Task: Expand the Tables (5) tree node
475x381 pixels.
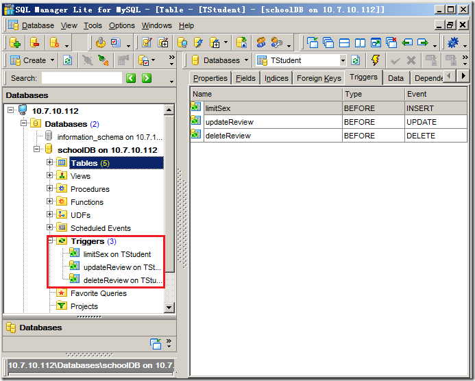Action: tap(49, 162)
